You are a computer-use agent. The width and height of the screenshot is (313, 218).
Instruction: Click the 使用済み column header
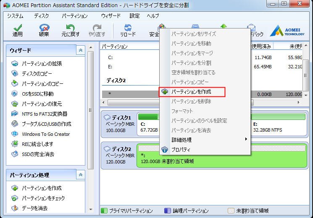pos(261,47)
